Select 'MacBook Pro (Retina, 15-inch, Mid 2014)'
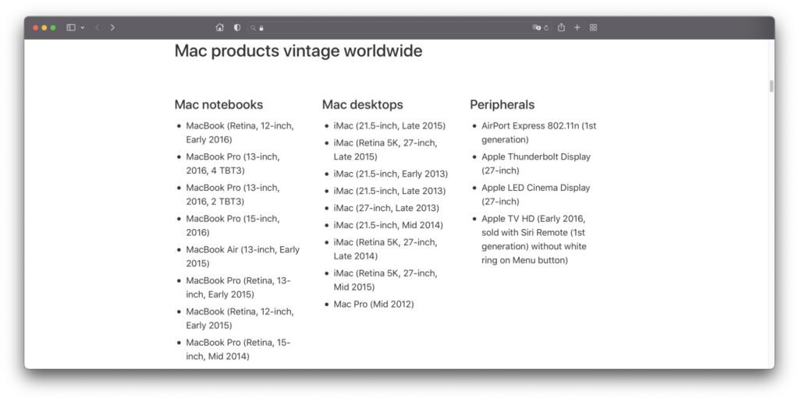 pos(238,349)
